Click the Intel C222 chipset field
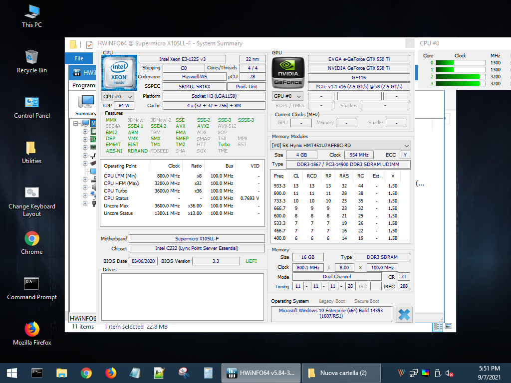Viewport: 511px width, 383px height. tap(197, 248)
